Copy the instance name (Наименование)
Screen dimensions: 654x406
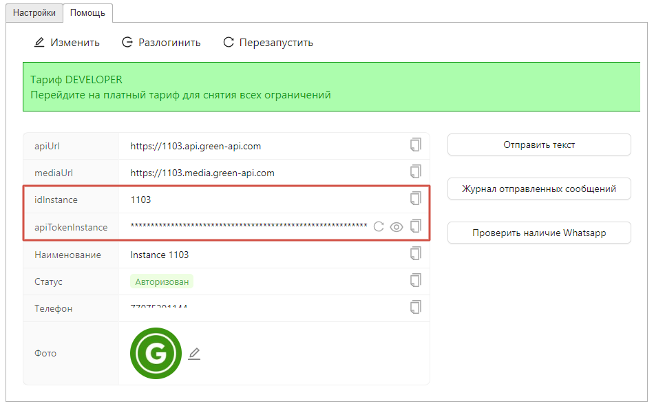415,253
